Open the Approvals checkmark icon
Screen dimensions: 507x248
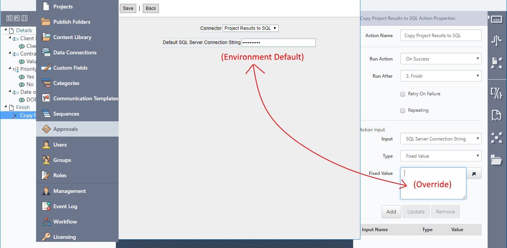(46, 129)
